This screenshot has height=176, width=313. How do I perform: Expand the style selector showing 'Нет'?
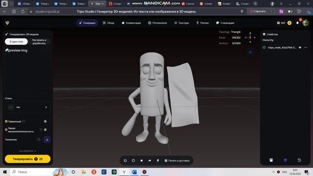[27, 107]
